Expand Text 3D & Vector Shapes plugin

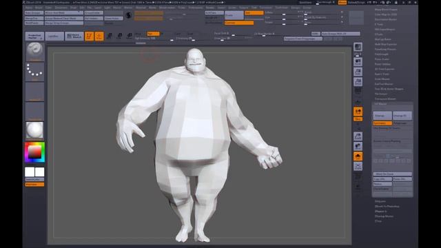389,89
